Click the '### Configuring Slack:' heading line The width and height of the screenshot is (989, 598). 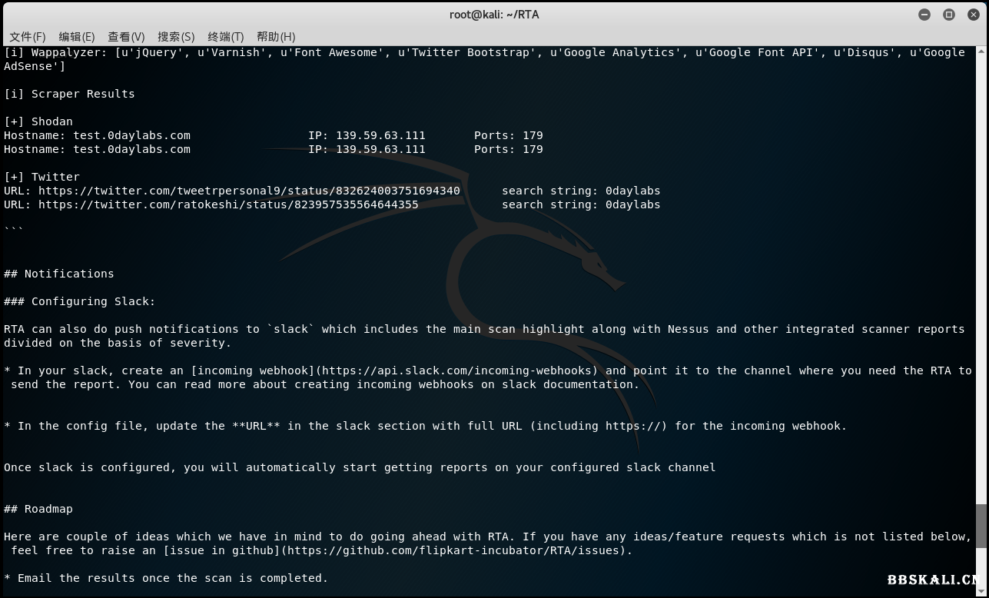pyautogui.click(x=80, y=301)
